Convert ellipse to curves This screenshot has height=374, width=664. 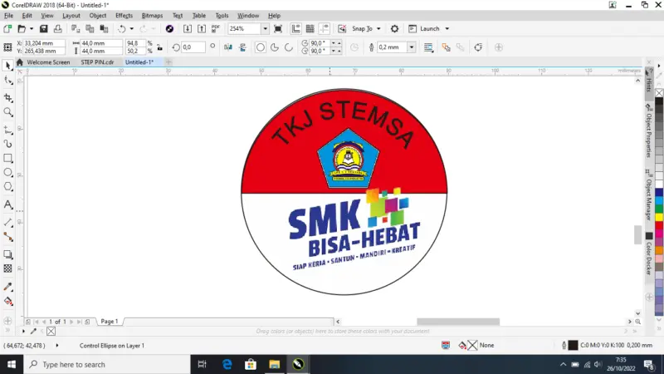tap(478, 47)
